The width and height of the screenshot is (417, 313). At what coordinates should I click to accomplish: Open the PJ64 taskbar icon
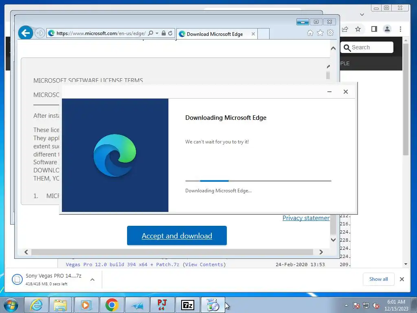(162, 305)
